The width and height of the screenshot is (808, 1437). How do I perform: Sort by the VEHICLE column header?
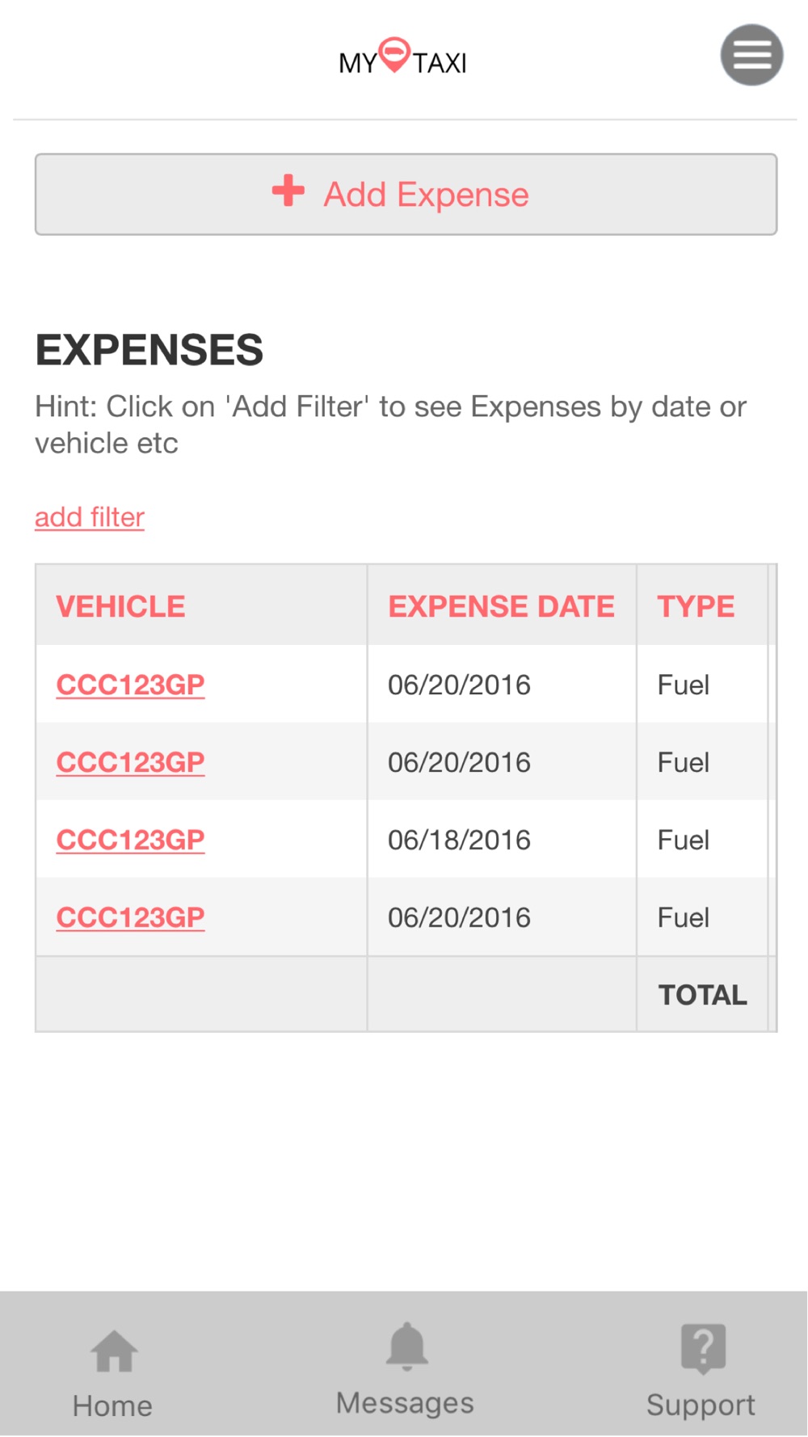tap(120, 606)
